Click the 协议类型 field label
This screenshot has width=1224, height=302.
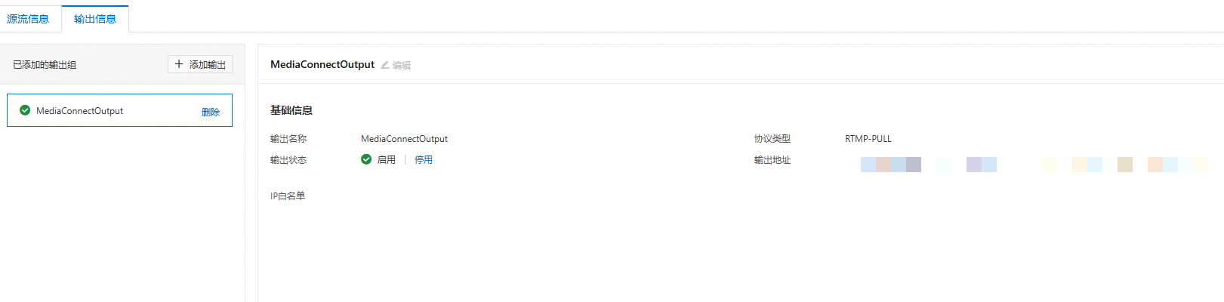point(772,139)
